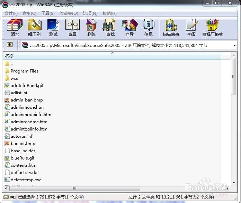Viewport: 241px width, 203px height.
Task: Click the address bar path text
Action: (x=118, y=46)
